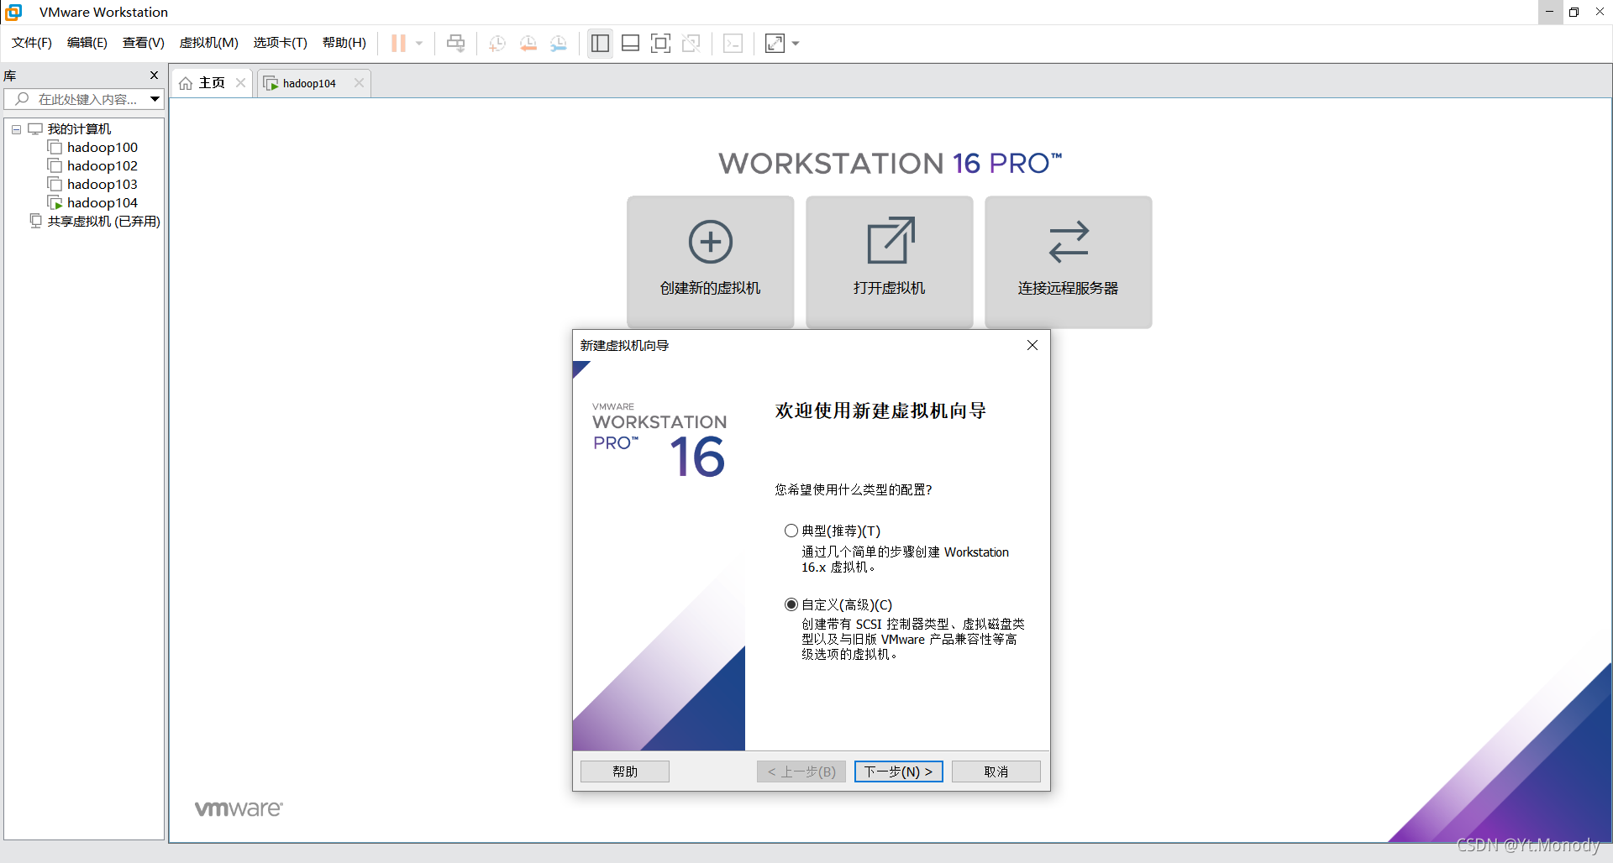
Task: Click the hadoop104 running VM icon in tree
Action: 55,203
